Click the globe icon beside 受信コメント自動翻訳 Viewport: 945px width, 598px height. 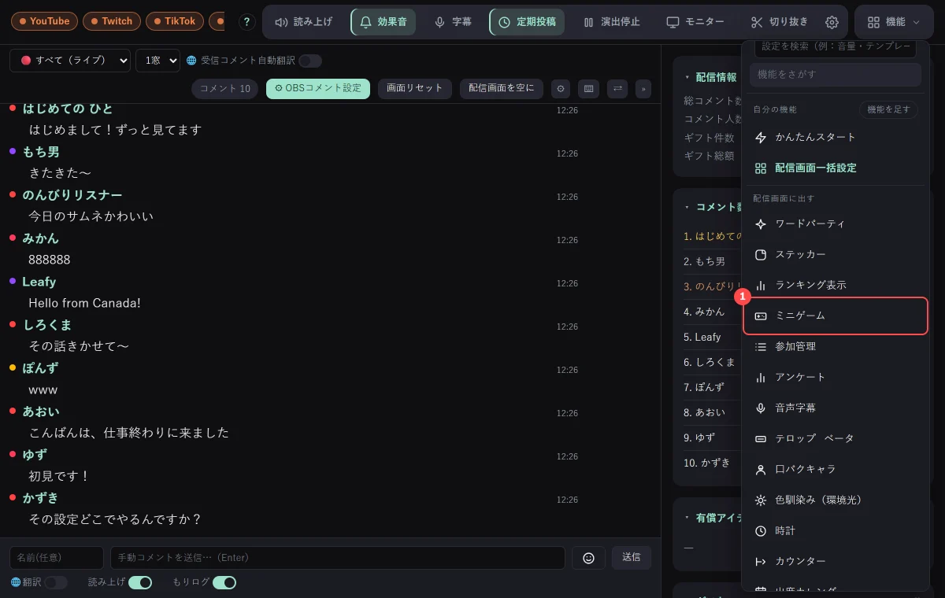click(191, 61)
